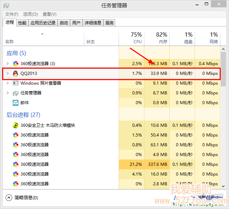229x209 pixels.
Task: Click the 10.6 MB memory value
Action: coord(159,125)
